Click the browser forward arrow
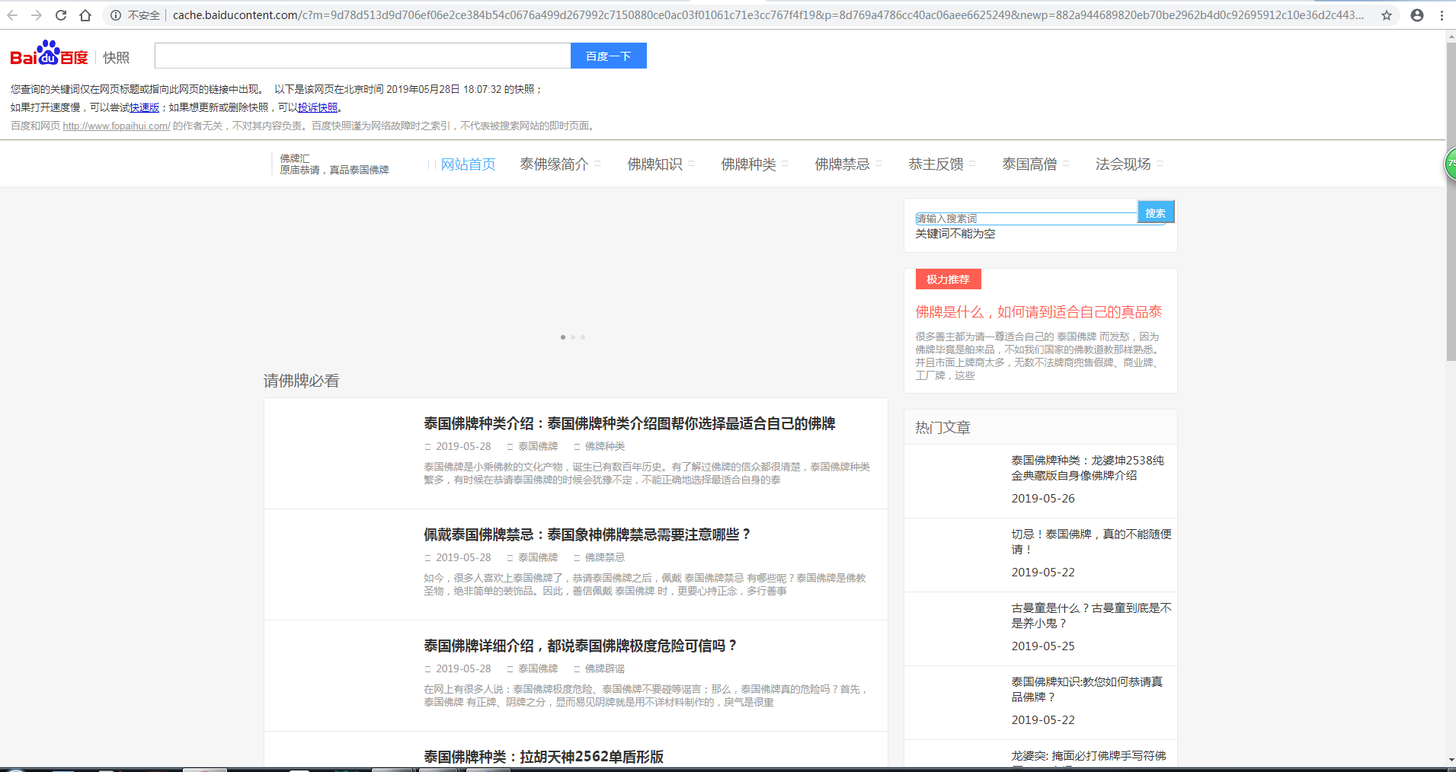Image resolution: width=1456 pixels, height=772 pixels. coord(37,15)
